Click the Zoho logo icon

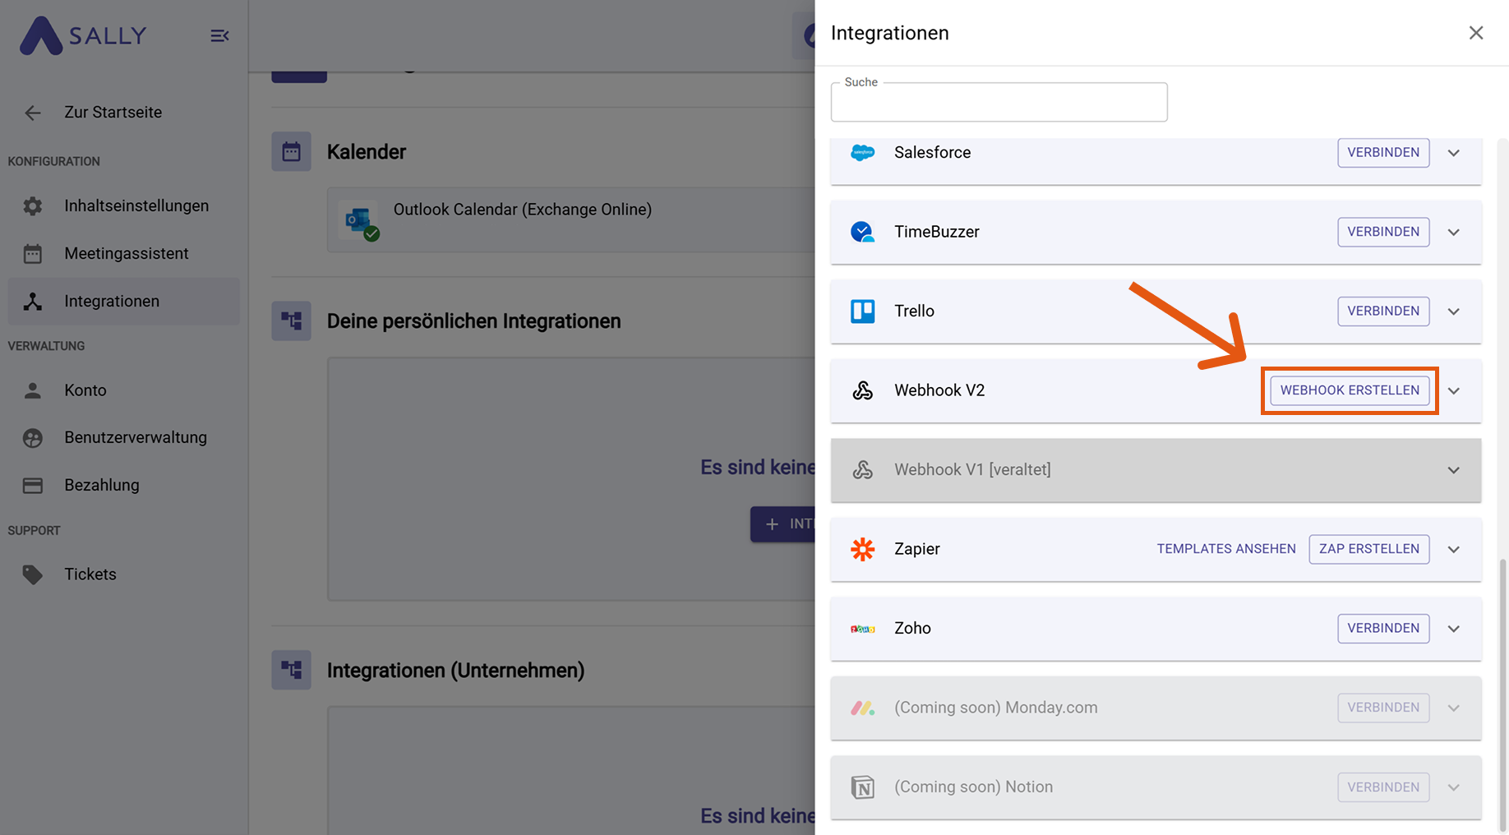point(862,629)
